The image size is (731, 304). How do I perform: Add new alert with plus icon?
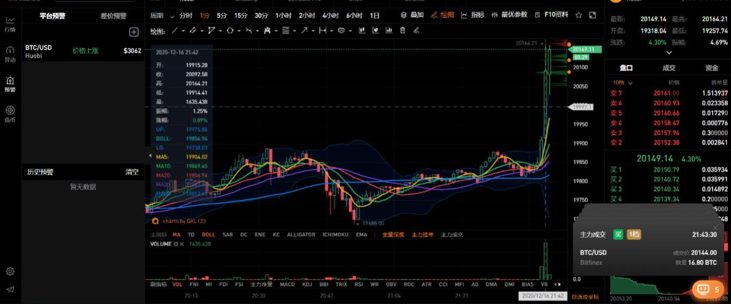pos(134,32)
